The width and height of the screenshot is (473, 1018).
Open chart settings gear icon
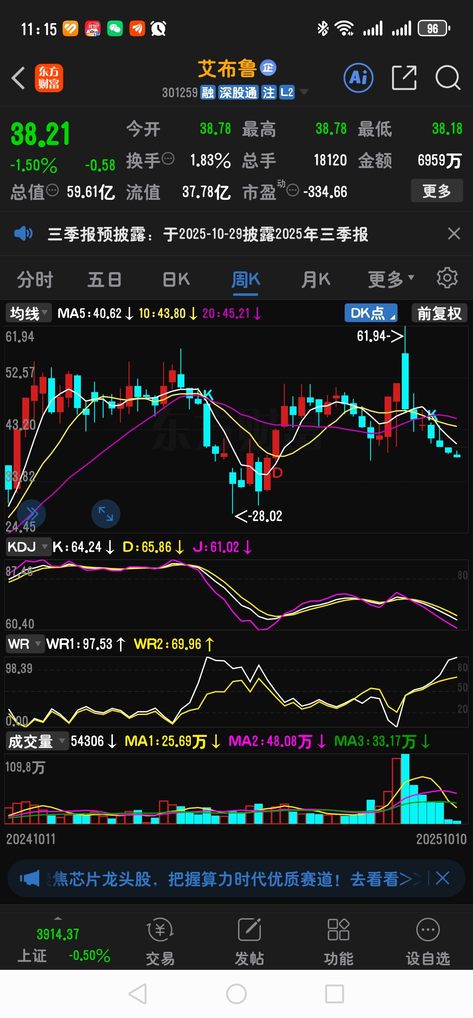coord(447,278)
